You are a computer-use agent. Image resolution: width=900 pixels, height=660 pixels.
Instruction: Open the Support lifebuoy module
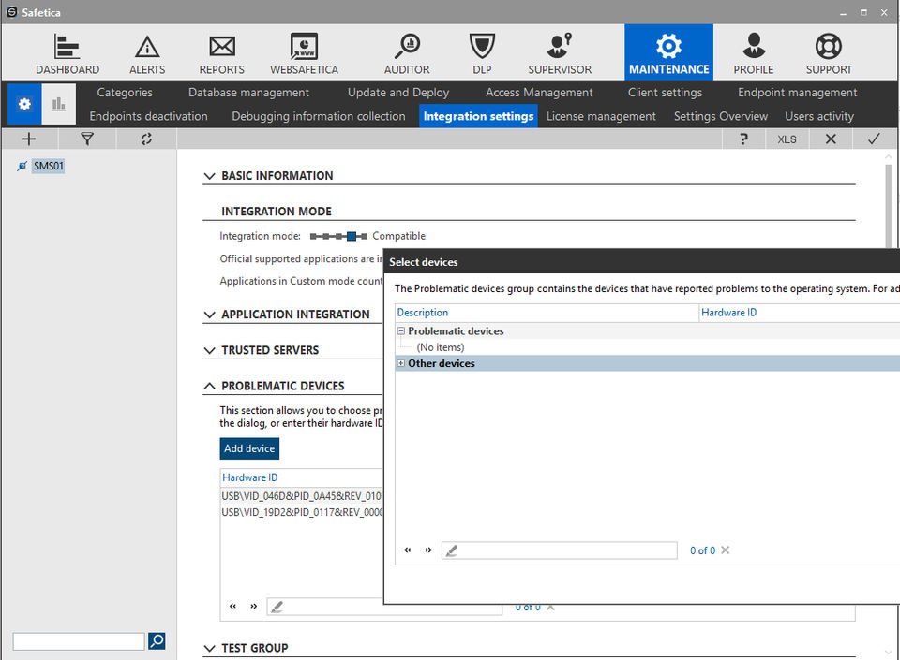(x=829, y=53)
